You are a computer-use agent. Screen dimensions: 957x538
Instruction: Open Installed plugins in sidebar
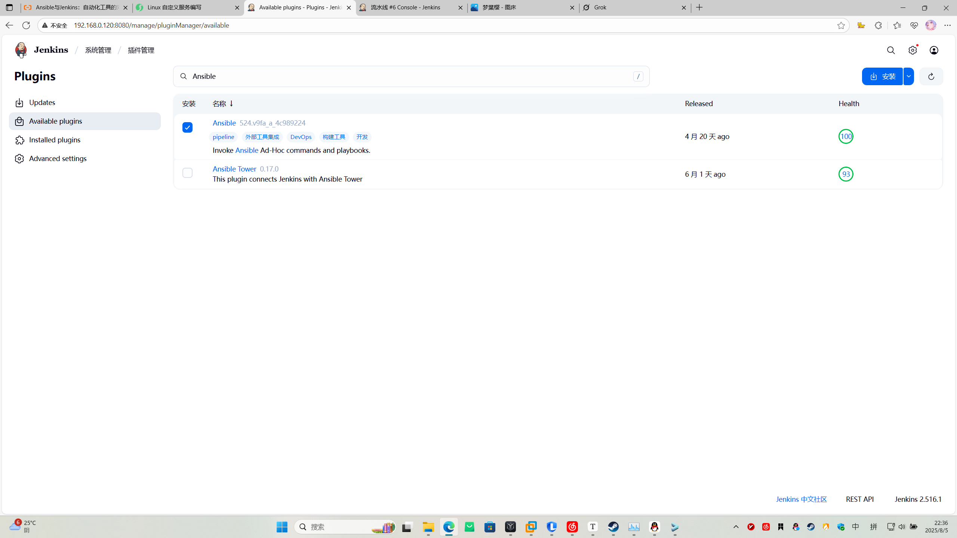(x=85, y=140)
